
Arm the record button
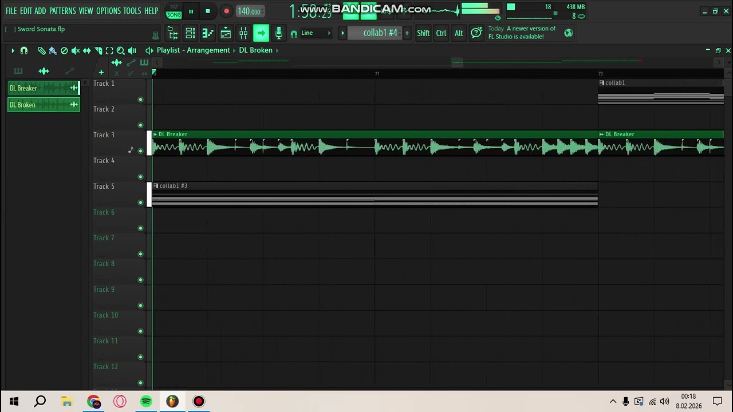(227, 11)
